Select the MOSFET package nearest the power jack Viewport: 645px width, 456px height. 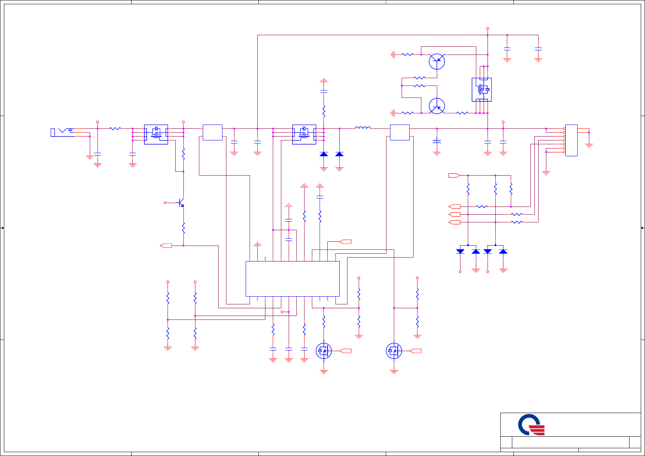(156, 135)
